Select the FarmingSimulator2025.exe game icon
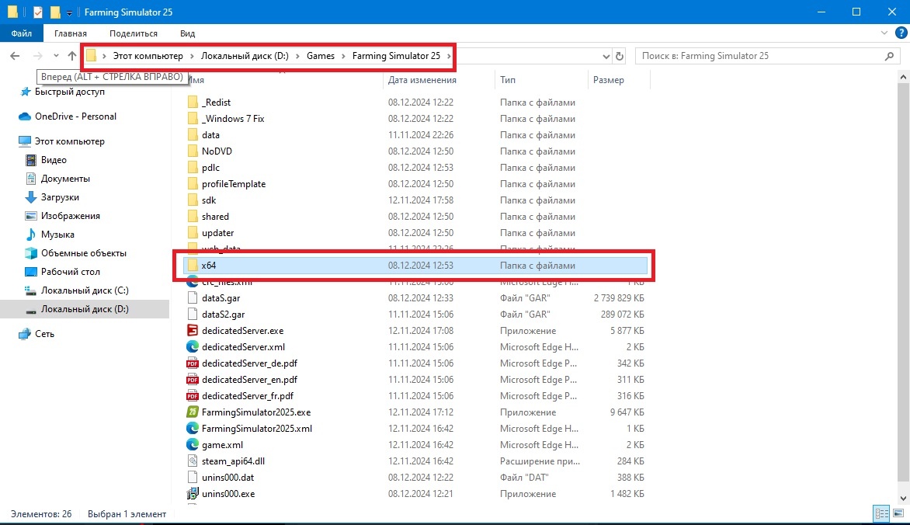910x525 pixels. click(193, 412)
